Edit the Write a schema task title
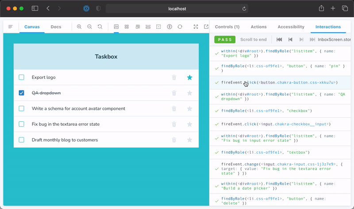This screenshot has height=209, width=354. point(78,108)
